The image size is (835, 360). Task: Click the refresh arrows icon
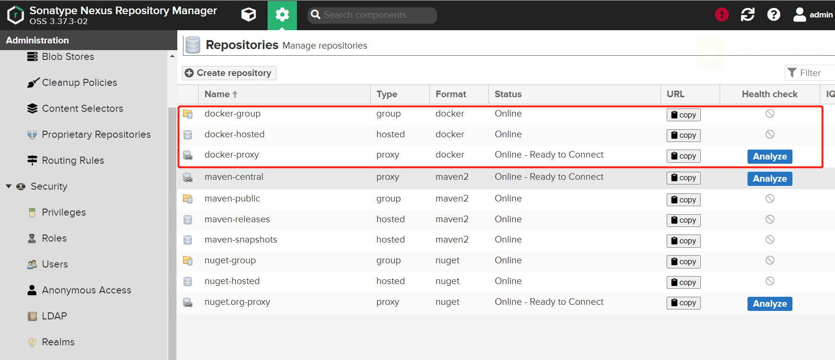click(748, 15)
